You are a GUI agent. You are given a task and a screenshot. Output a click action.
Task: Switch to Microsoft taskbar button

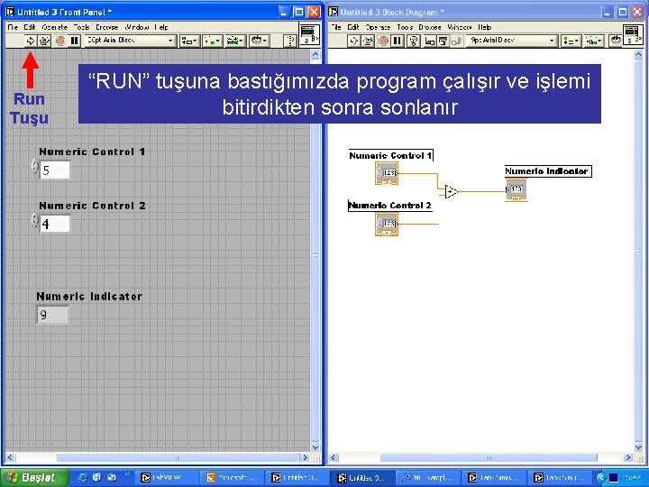(233, 478)
